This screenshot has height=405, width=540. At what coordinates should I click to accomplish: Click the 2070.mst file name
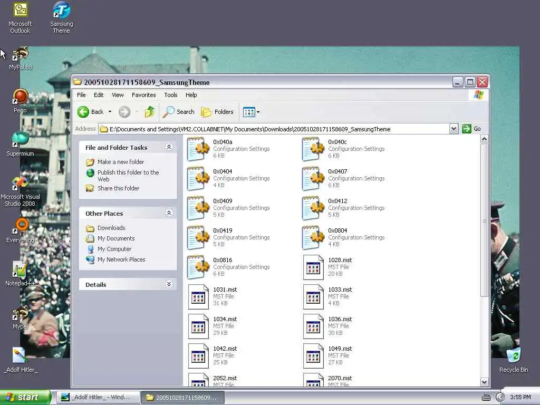tap(340, 378)
